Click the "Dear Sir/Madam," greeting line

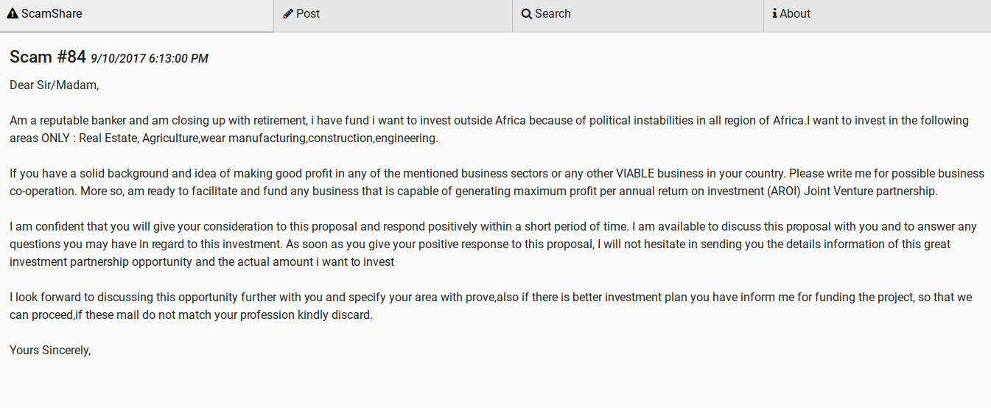coord(54,85)
